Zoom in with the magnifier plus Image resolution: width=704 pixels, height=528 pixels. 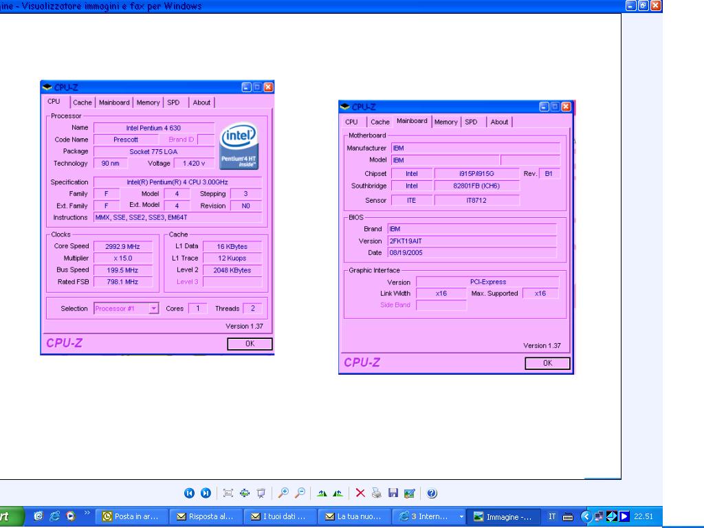(283, 493)
